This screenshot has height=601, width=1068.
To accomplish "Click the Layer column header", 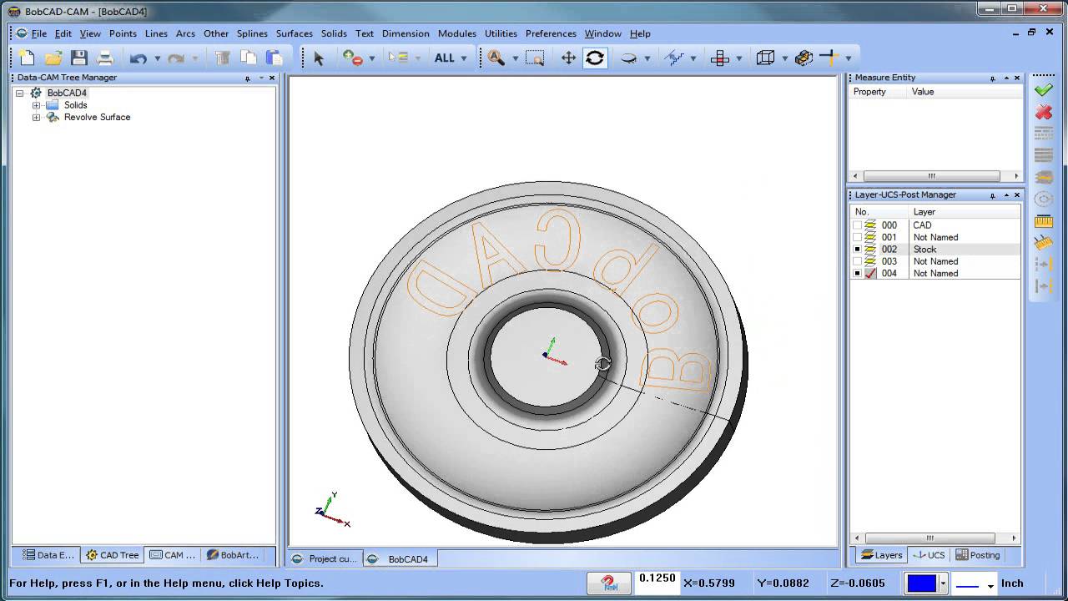I will tap(965, 212).
